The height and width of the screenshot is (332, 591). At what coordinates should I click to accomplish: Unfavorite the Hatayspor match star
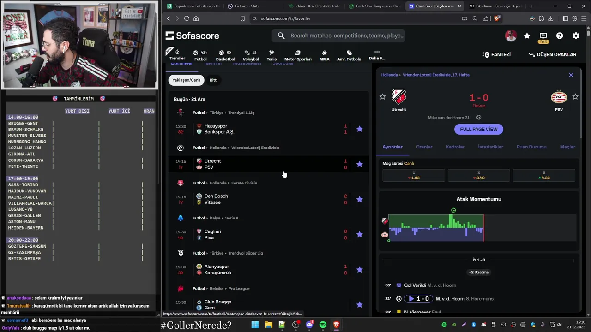click(x=360, y=129)
